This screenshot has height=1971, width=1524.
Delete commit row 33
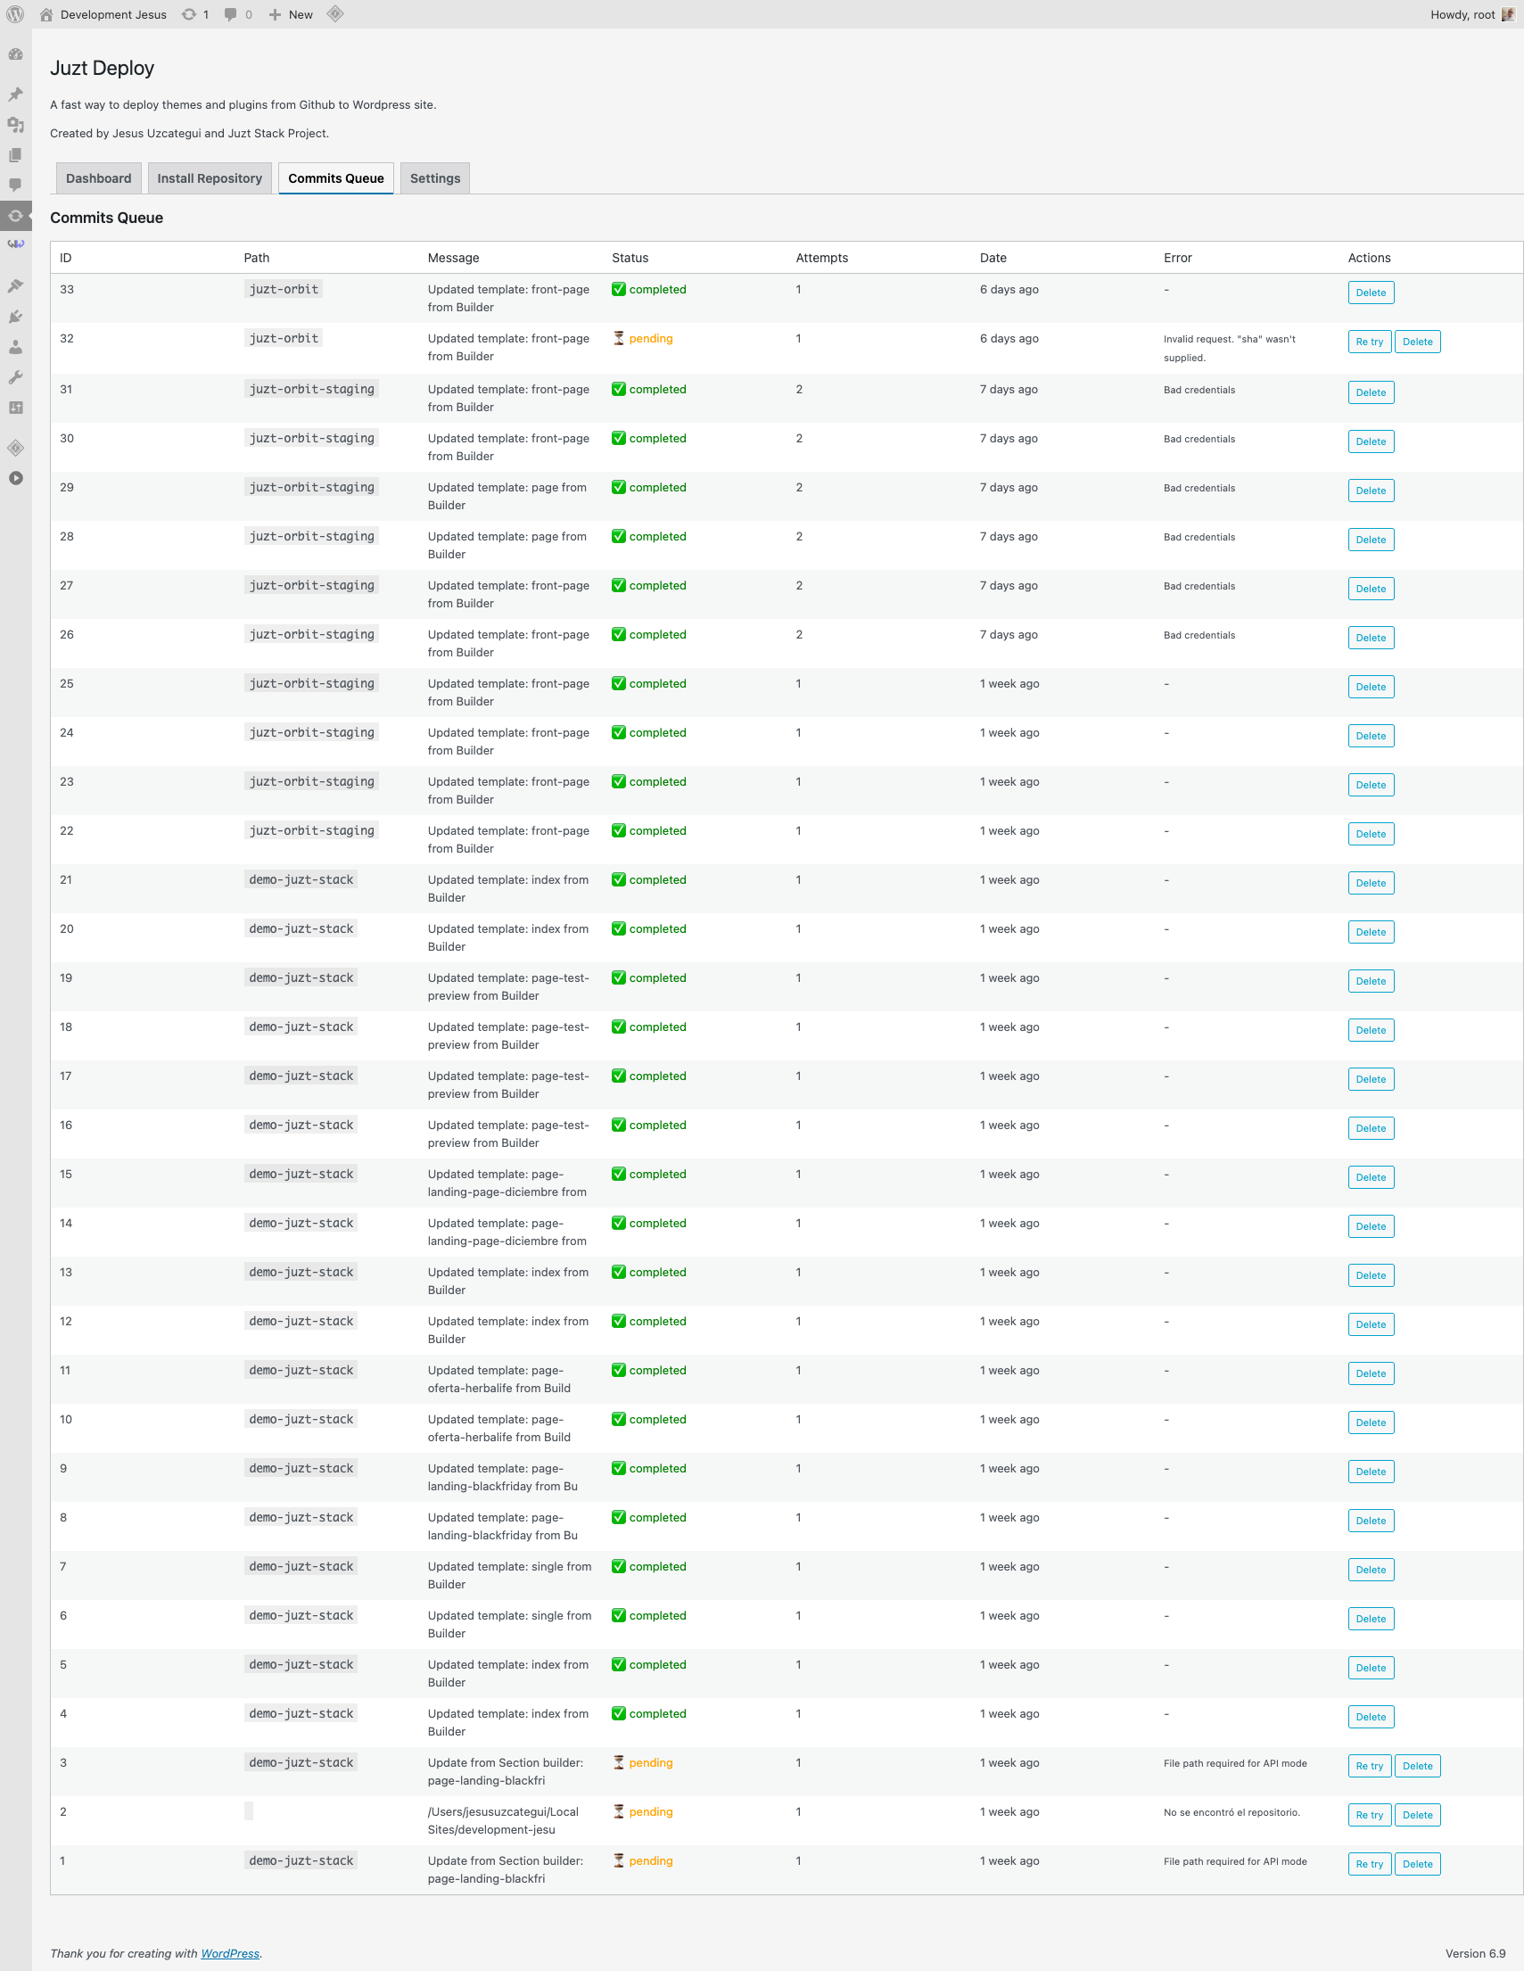1371,293
